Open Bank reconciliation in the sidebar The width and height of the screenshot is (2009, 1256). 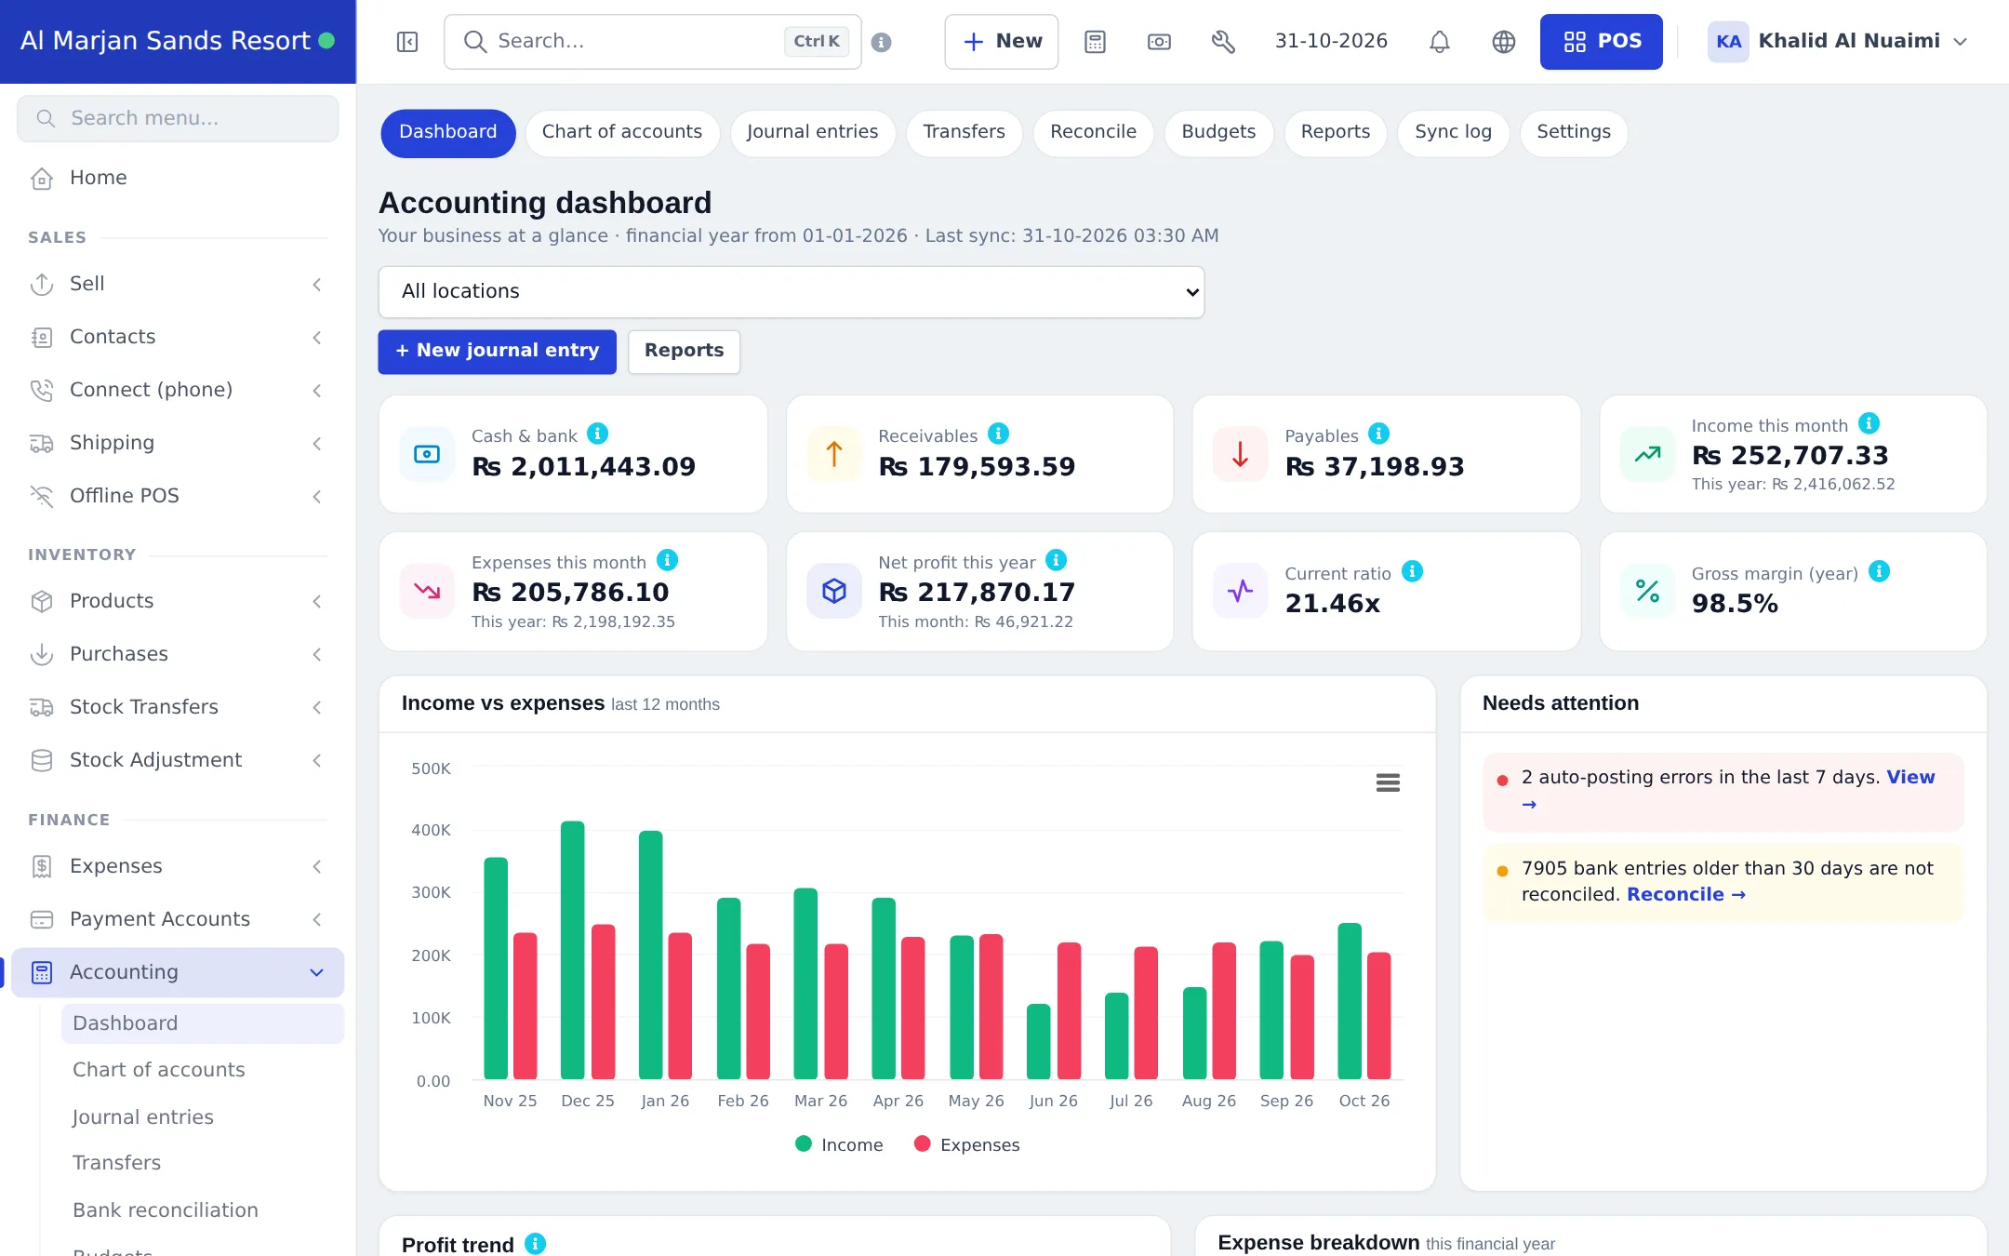166,1210
